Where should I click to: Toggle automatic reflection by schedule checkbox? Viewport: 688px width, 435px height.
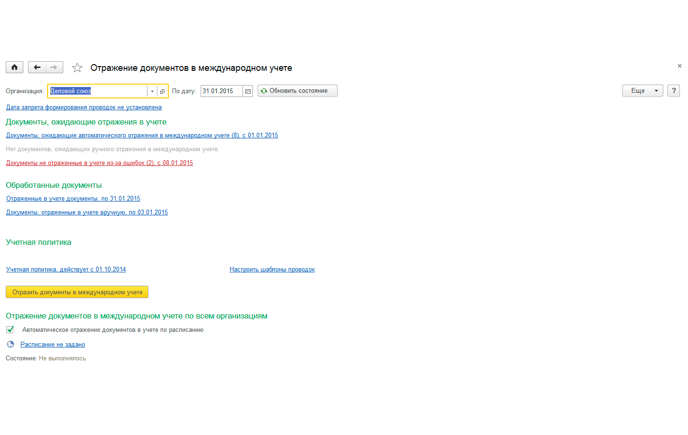click(10, 329)
